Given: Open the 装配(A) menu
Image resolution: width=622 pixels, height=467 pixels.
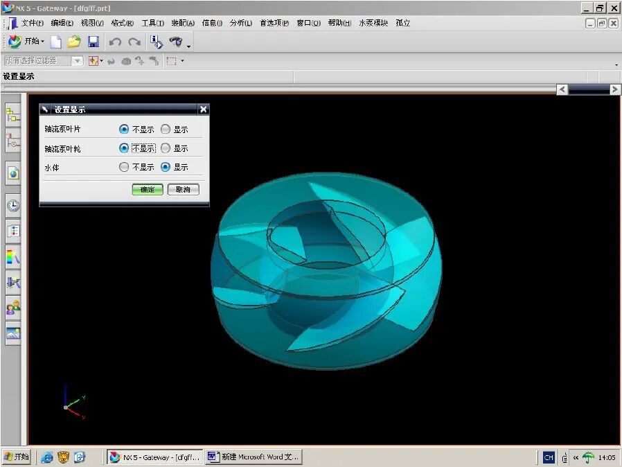Looking at the screenshot, I should point(183,23).
